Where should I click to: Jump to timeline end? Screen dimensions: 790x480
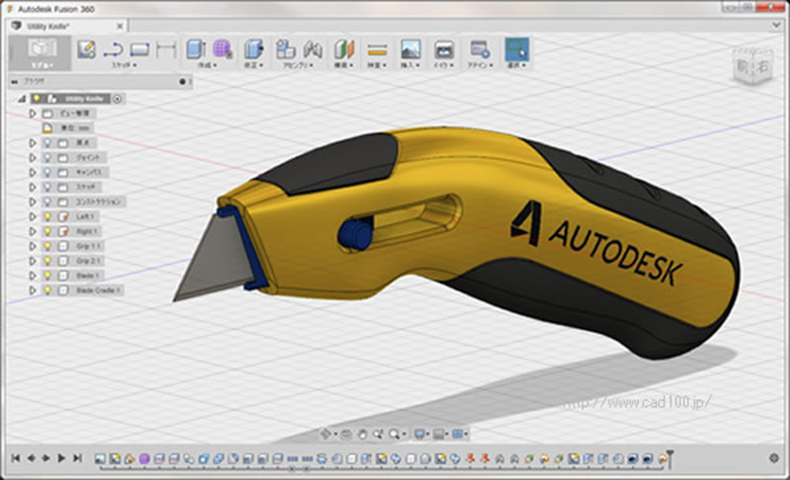pos(77,458)
